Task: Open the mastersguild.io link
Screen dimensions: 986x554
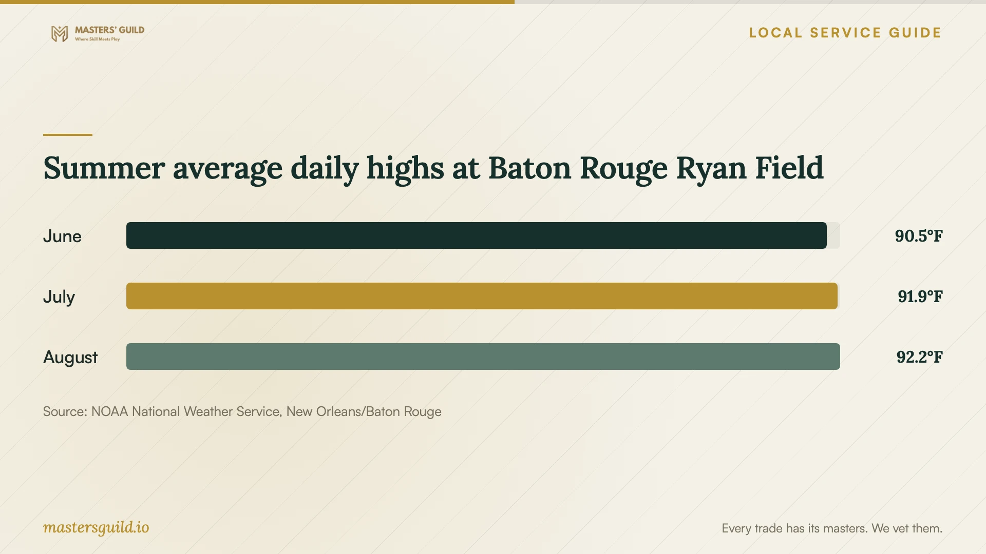Action: coord(96,528)
